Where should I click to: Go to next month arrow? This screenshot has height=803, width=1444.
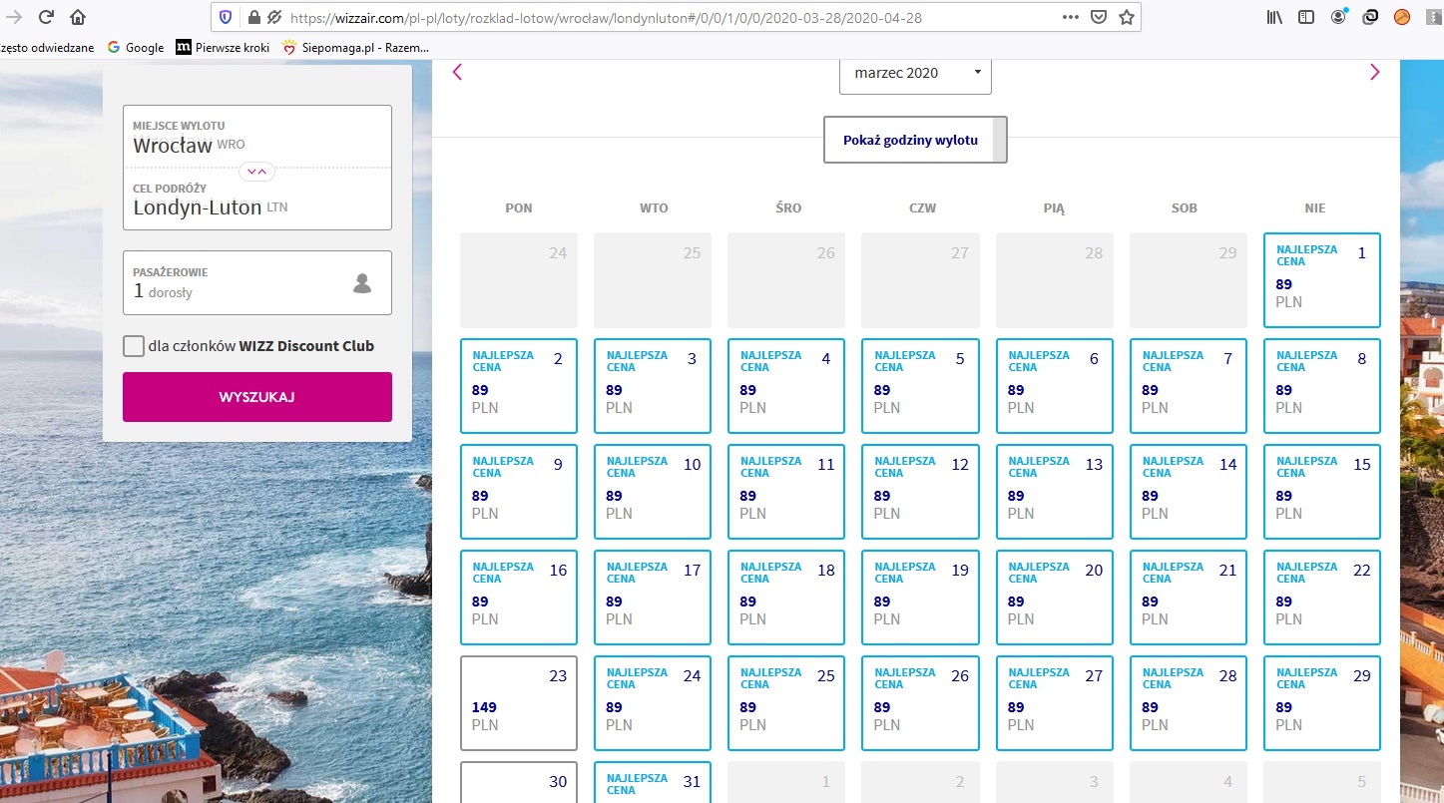coord(1374,72)
